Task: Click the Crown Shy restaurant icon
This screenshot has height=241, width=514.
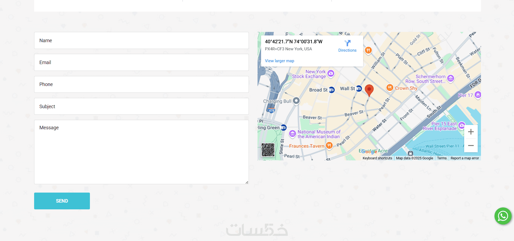Action: (x=389, y=88)
